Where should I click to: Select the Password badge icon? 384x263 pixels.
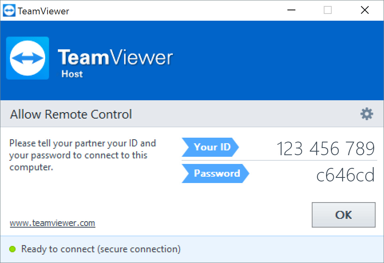pyautogui.click(x=216, y=173)
